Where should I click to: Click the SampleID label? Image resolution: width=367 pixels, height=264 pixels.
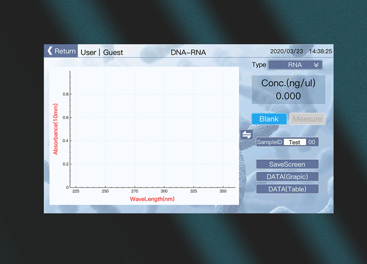pyautogui.click(x=269, y=142)
